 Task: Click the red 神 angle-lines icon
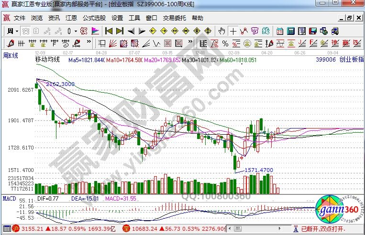[335, 43]
